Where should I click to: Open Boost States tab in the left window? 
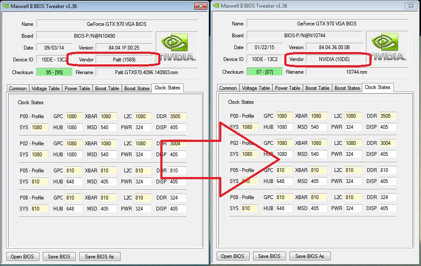tap(137, 89)
